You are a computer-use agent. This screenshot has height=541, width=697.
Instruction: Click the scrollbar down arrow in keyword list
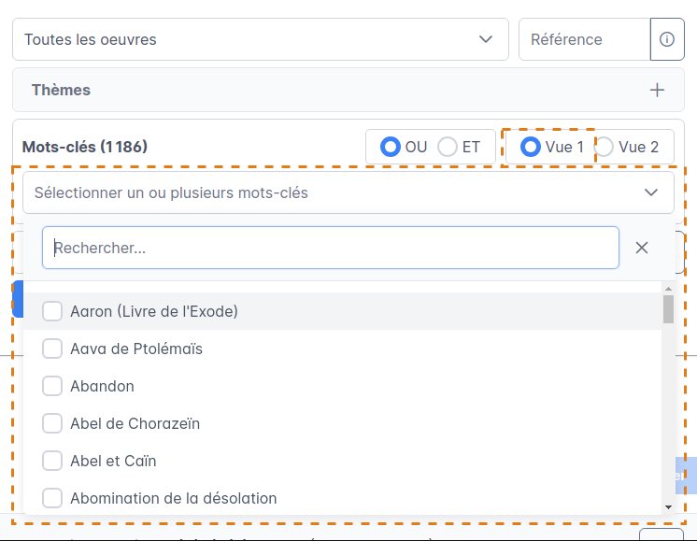tap(668, 506)
